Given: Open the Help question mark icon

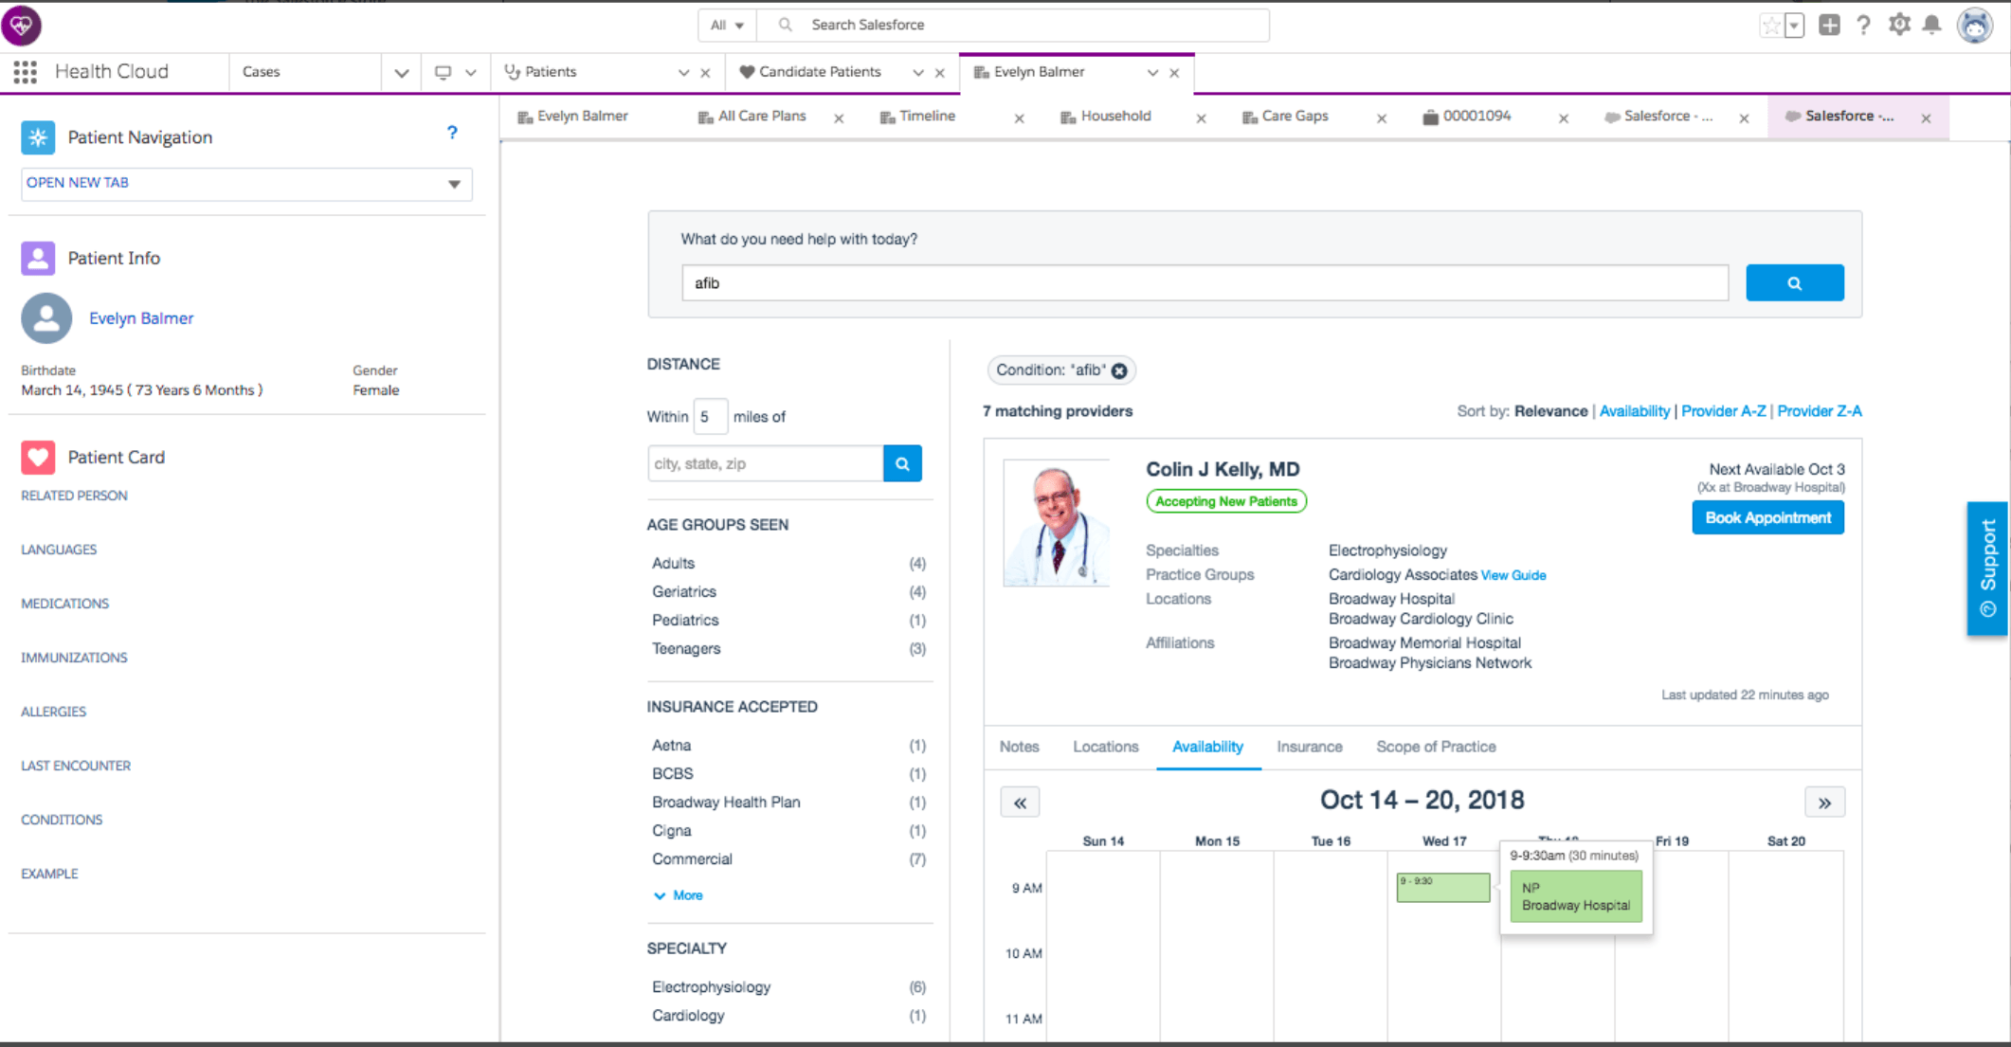Looking at the screenshot, I should pos(1863,26).
